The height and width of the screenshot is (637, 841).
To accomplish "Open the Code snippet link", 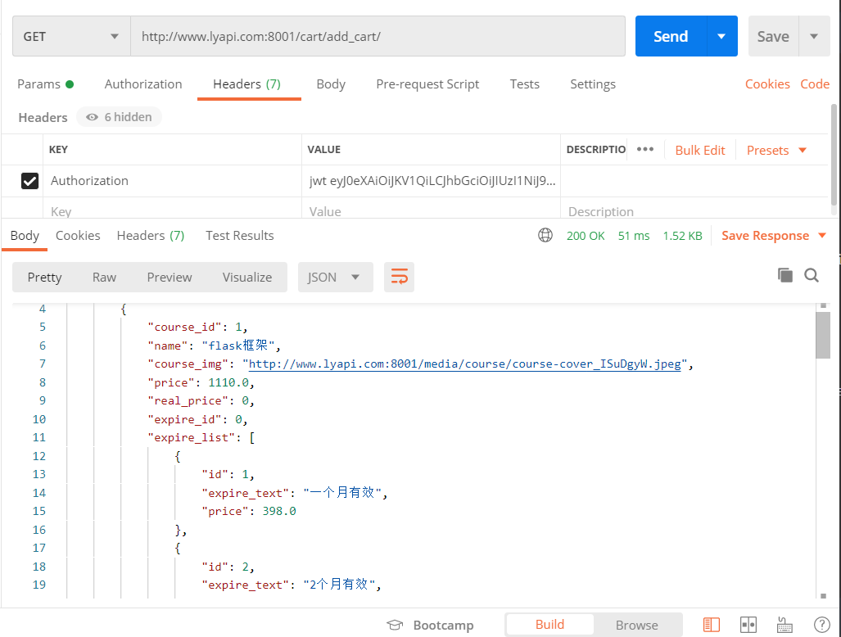I will point(815,84).
